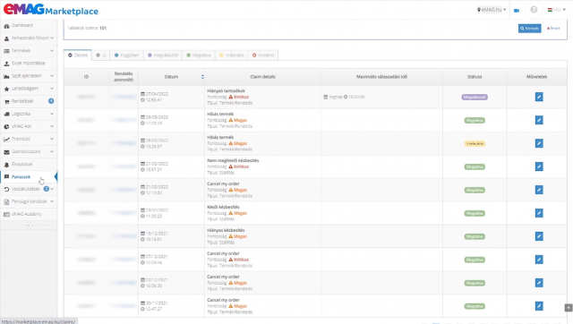The width and height of the screenshot is (573, 324).
Task: Click the Rendelések notification count badge
Action: pos(51,101)
